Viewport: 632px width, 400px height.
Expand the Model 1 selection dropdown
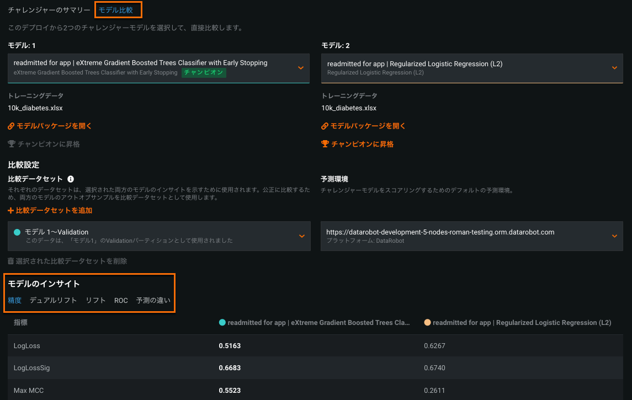[301, 68]
